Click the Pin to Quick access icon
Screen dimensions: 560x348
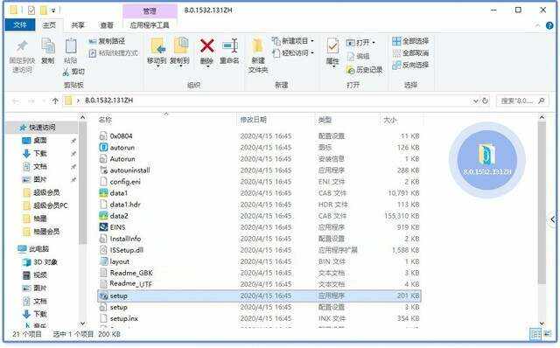(22, 46)
